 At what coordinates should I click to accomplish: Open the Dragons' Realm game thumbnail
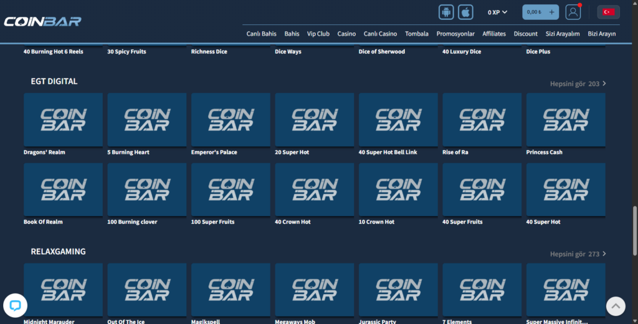(x=63, y=120)
